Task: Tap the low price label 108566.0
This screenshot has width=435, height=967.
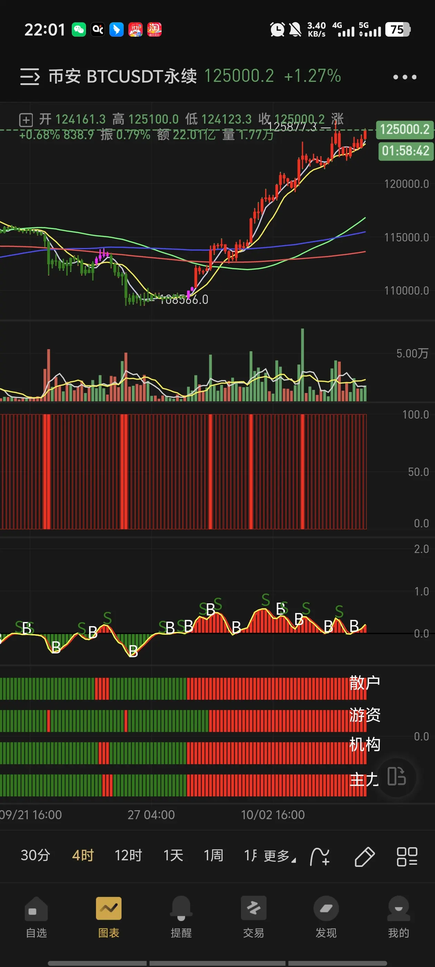Action: pyautogui.click(x=184, y=299)
